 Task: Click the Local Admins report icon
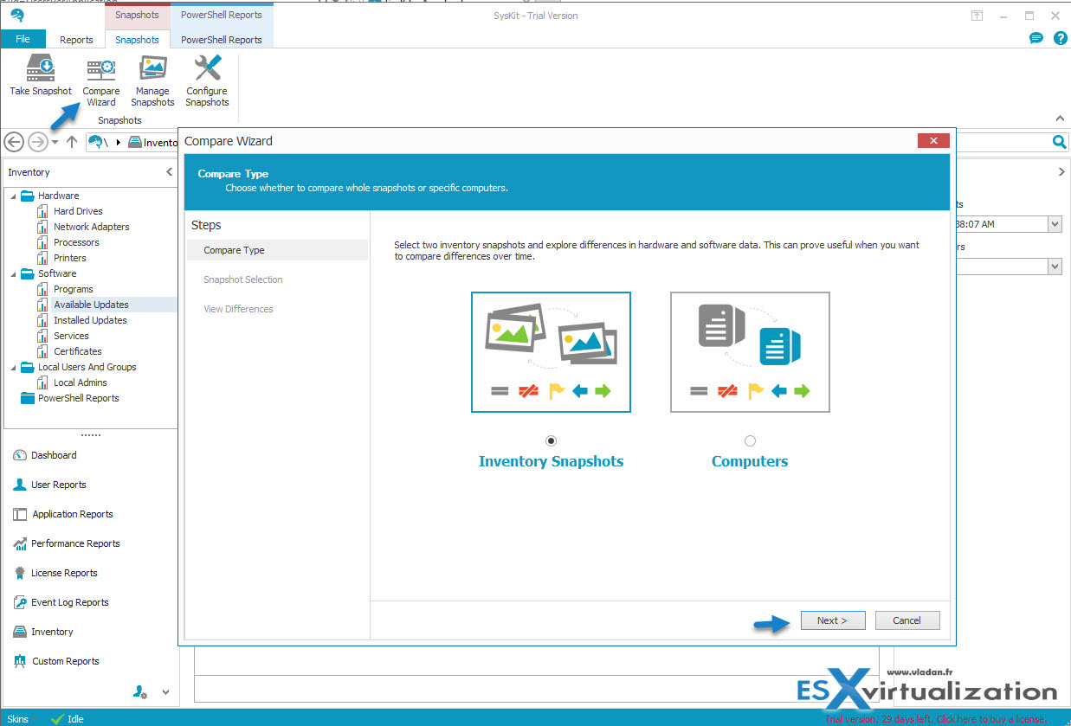[42, 382]
